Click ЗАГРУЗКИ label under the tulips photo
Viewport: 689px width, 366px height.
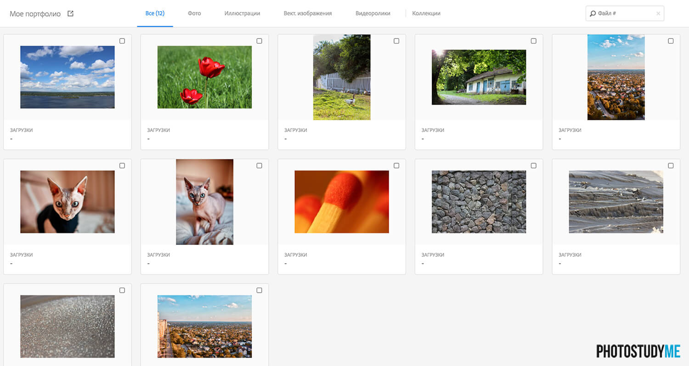click(x=158, y=130)
